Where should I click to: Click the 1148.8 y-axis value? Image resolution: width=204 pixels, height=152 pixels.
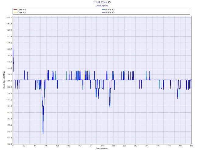pyautogui.click(x=9, y=94)
